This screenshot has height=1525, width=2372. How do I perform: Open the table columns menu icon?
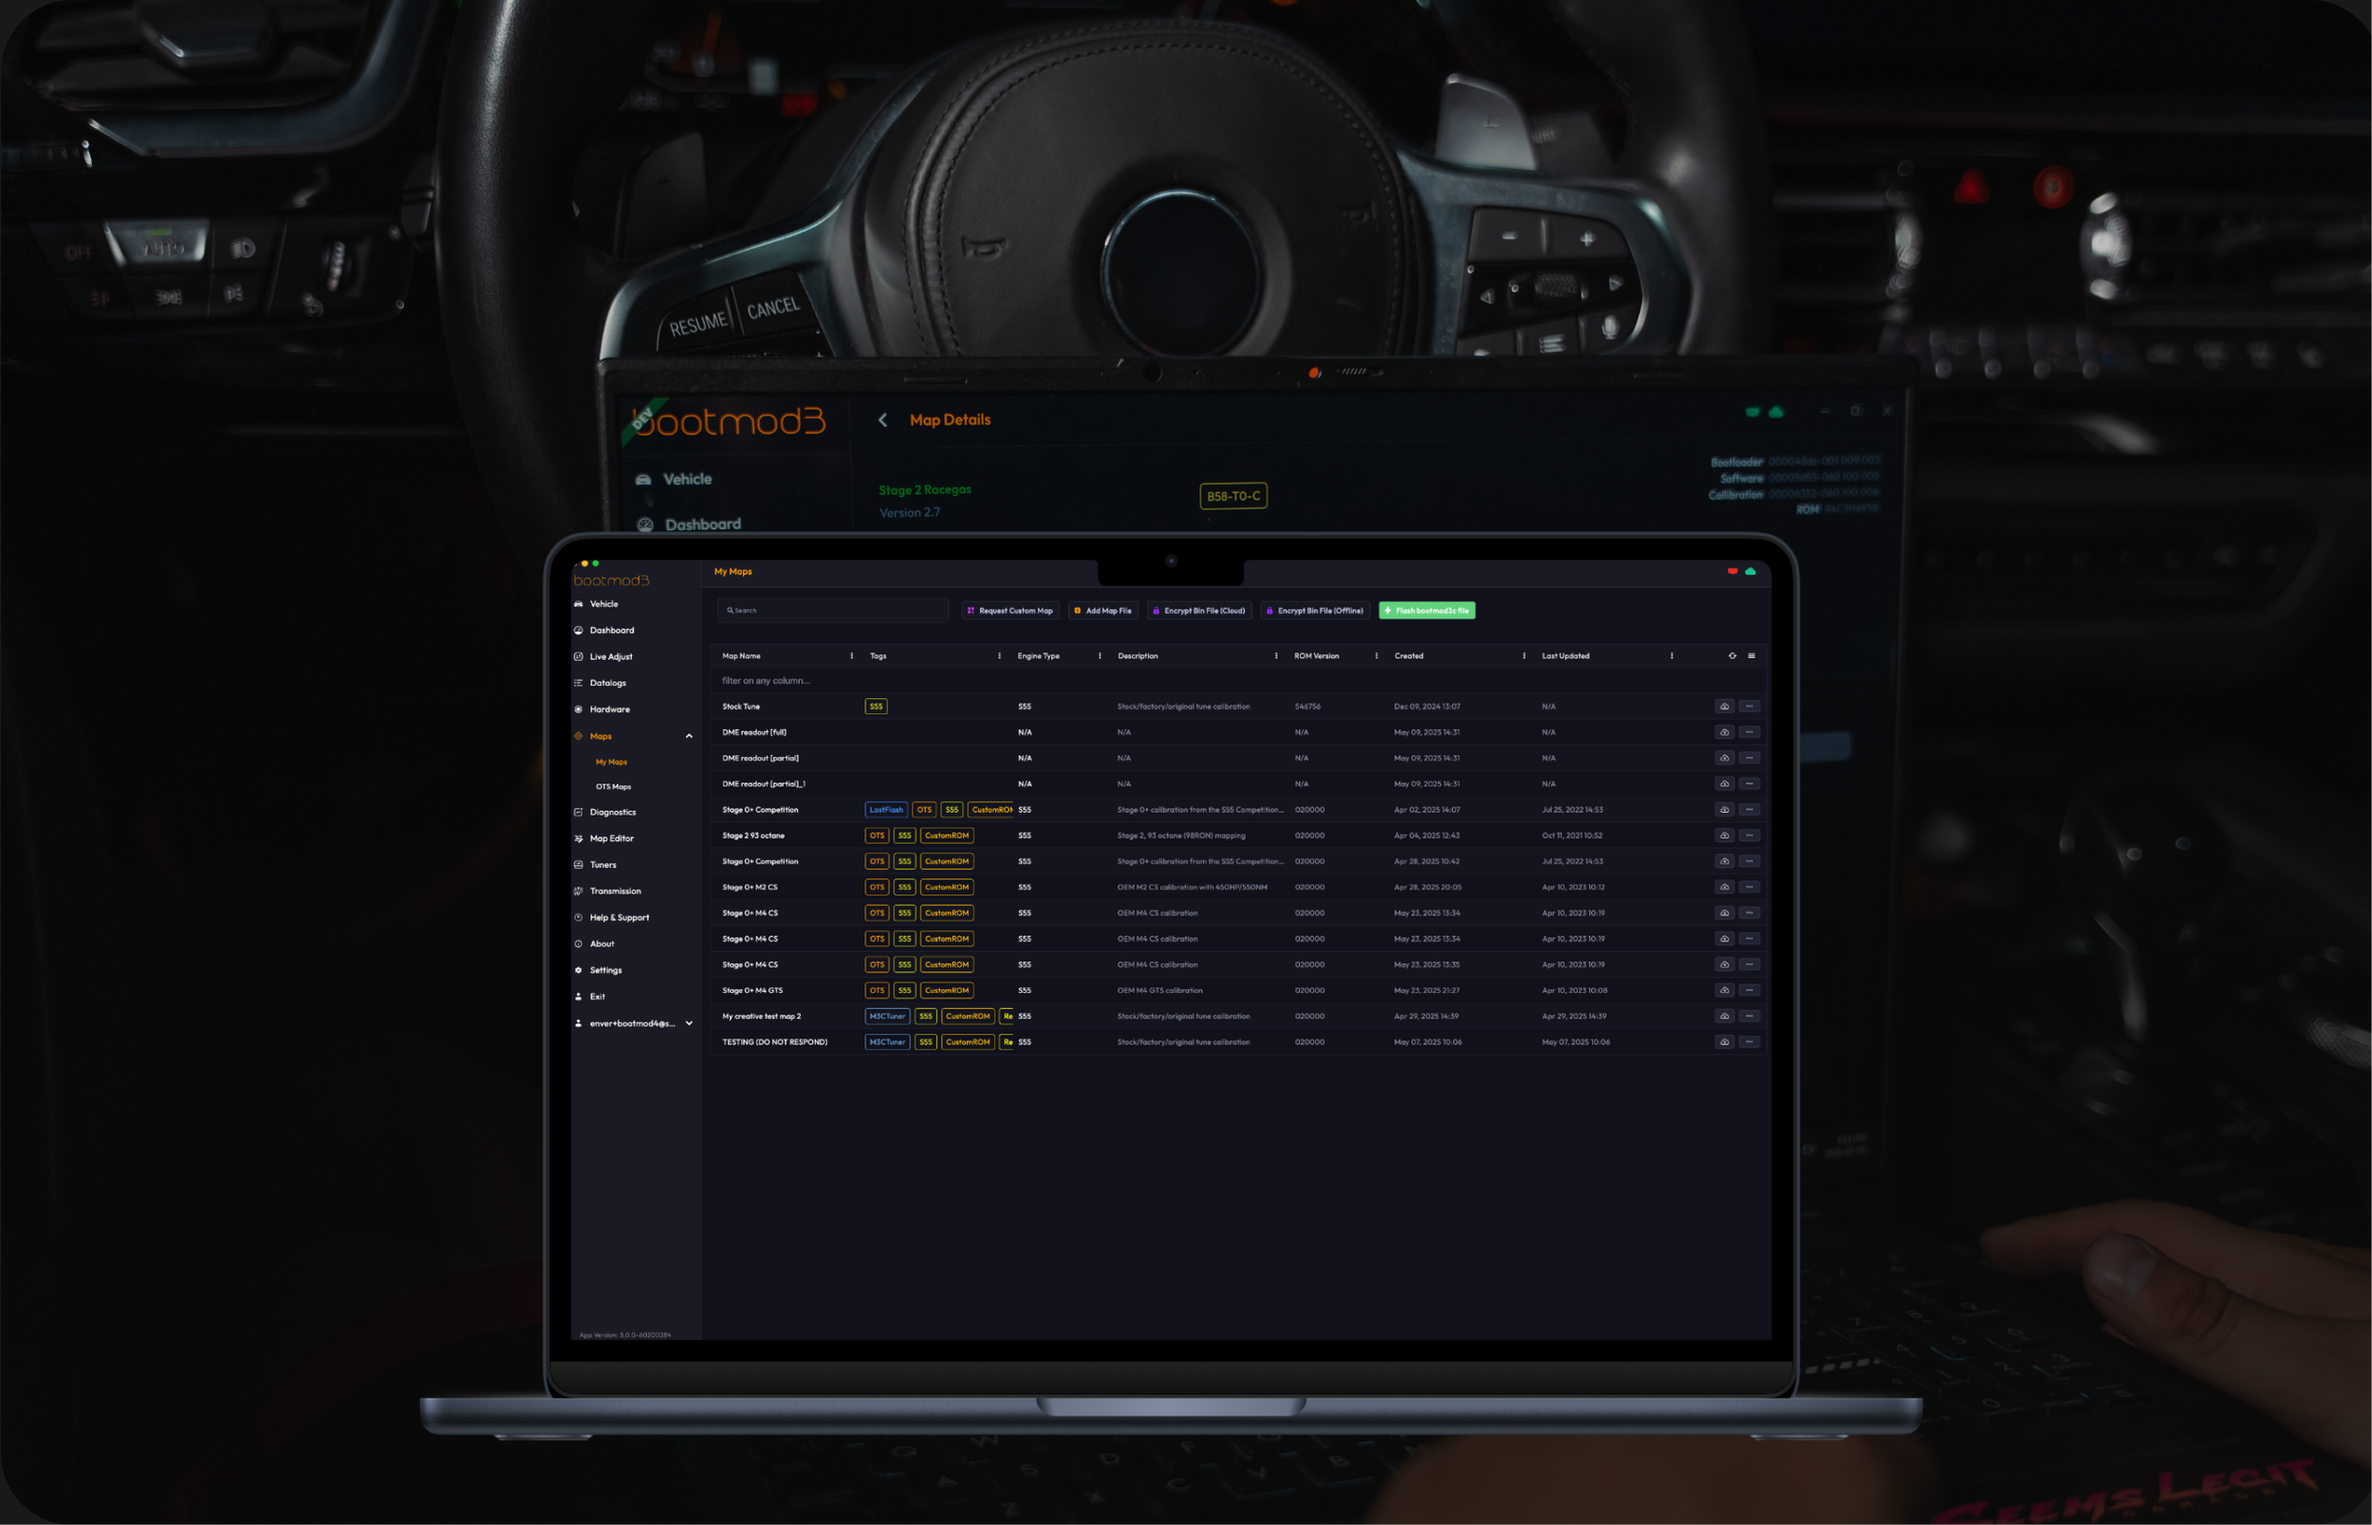pyautogui.click(x=1751, y=655)
